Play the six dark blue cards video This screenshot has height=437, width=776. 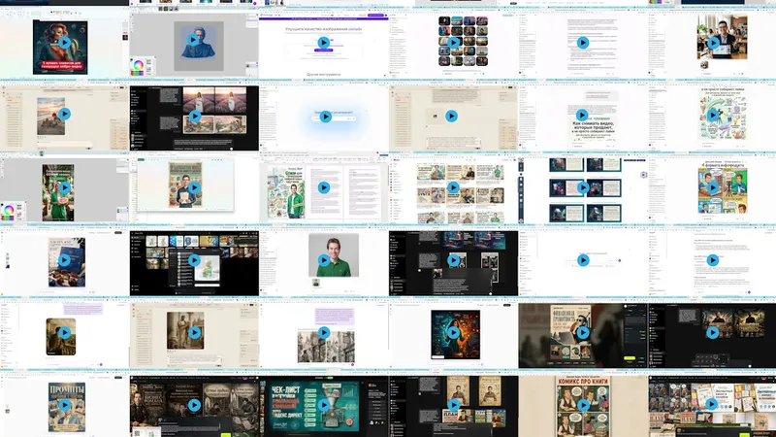(x=583, y=187)
